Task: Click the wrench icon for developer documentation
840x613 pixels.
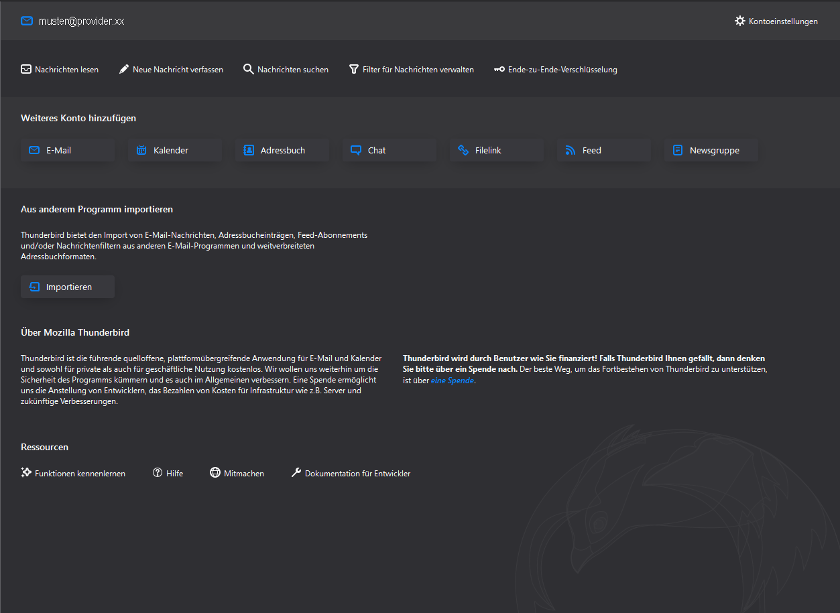Action: [x=296, y=472]
